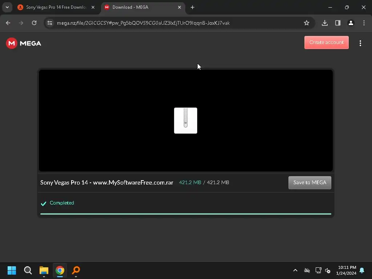Open Chrome downloads icon
Viewport: 372px width, 279px height.
(x=325, y=23)
